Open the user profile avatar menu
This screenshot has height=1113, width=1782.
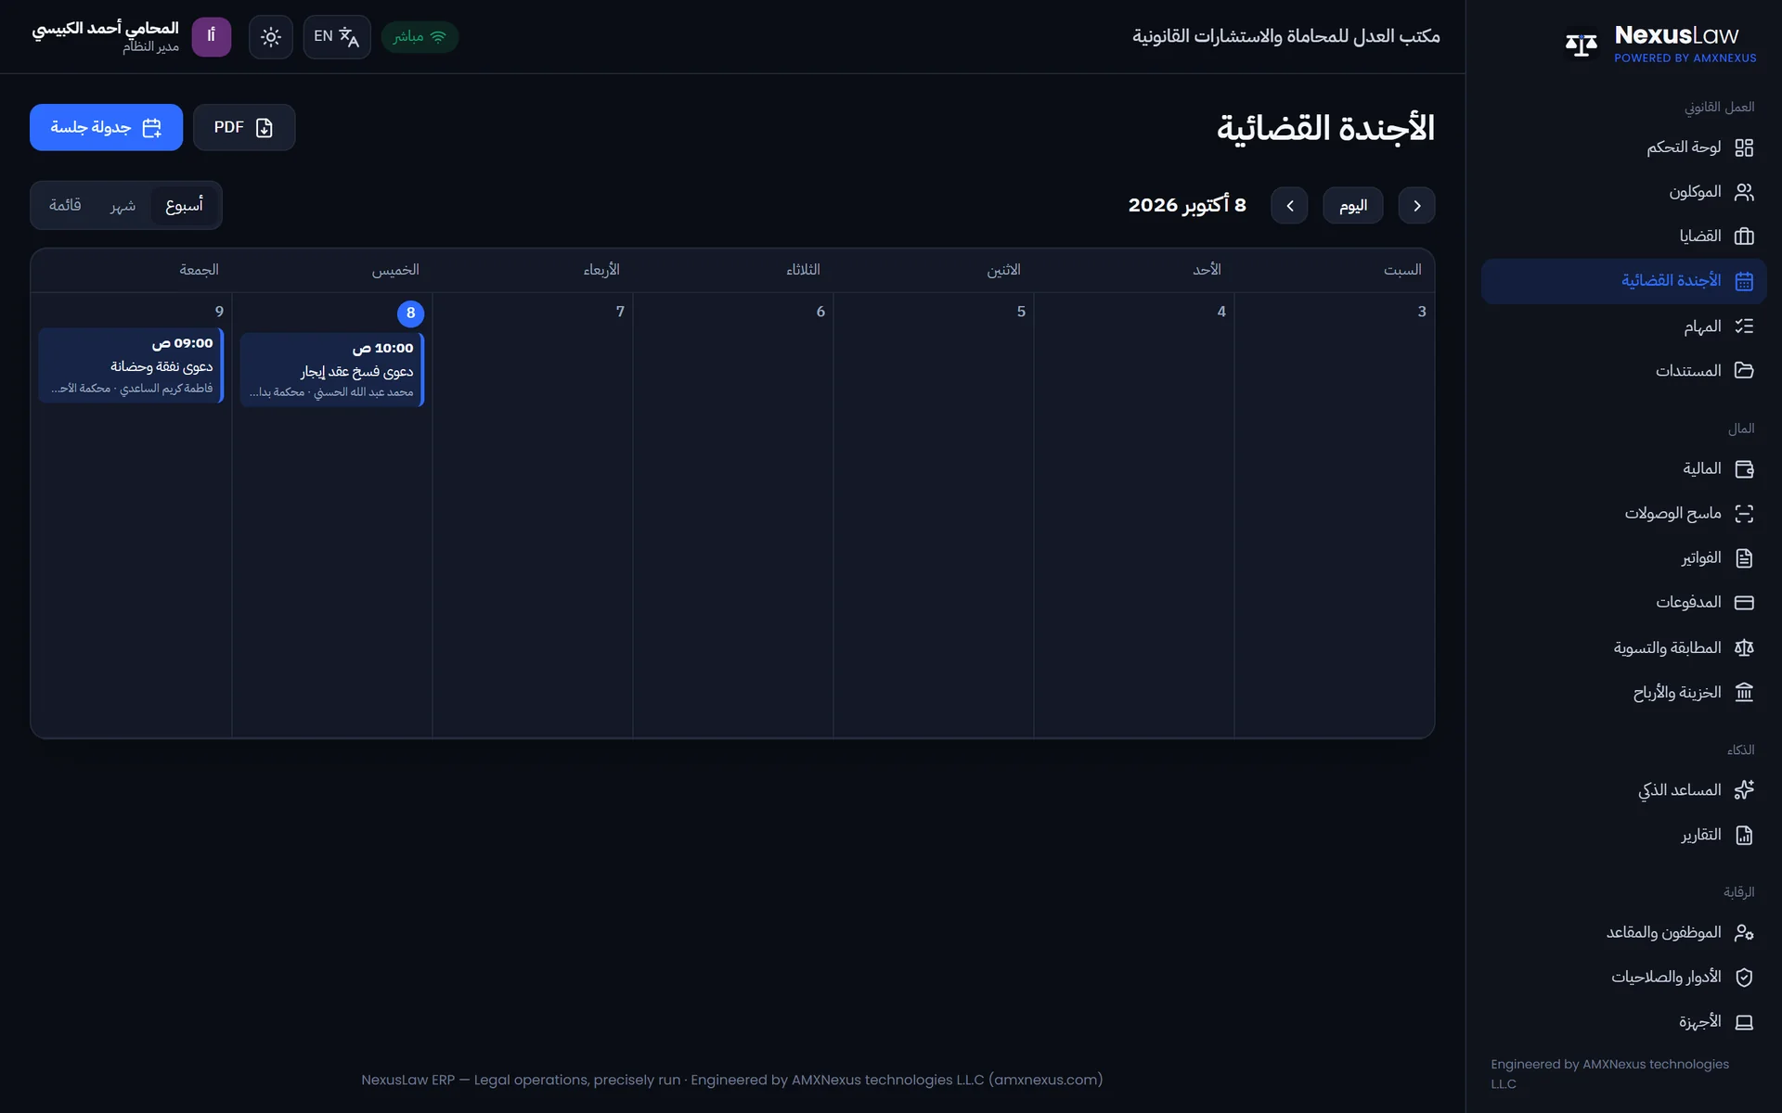coord(212,37)
